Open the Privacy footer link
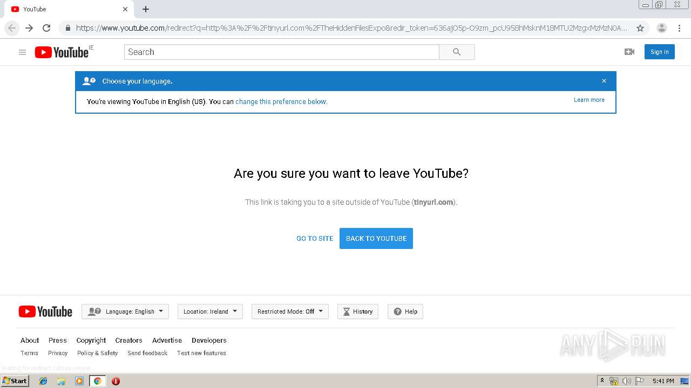This screenshot has width=691, height=388. coord(58,353)
